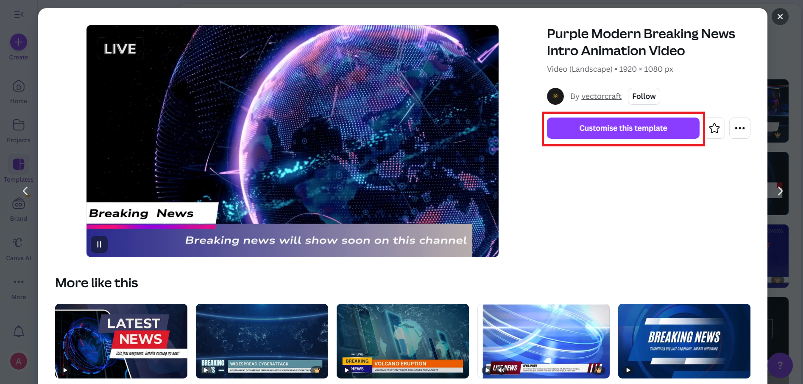The width and height of the screenshot is (803, 384).
Task: Open account avatar menu
Action: (19, 362)
